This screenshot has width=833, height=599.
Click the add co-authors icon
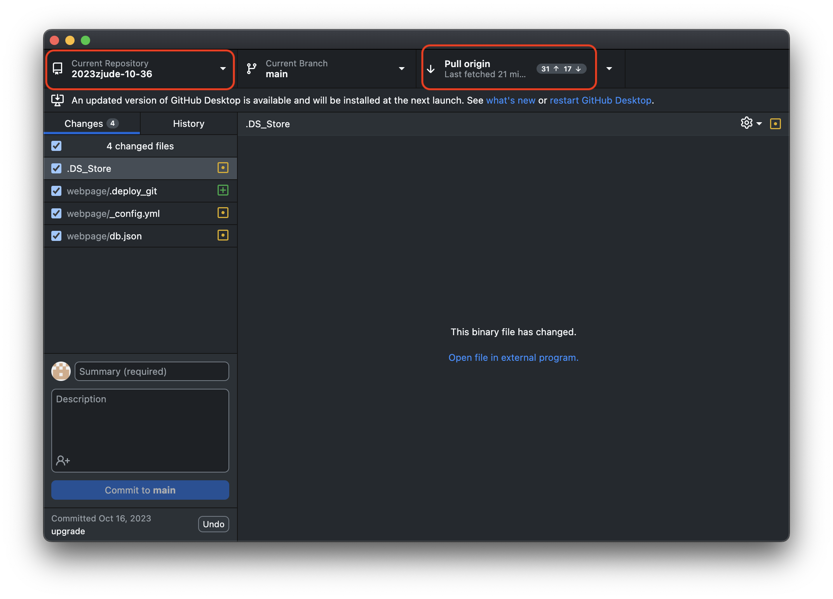pyautogui.click(x=63, y=461)
